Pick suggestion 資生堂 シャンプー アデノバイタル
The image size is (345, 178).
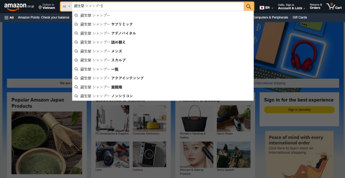tap(108, 33)
